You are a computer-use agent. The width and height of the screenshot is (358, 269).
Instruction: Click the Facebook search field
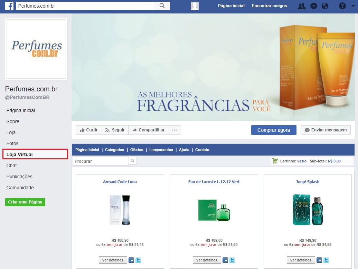point(86,6)
